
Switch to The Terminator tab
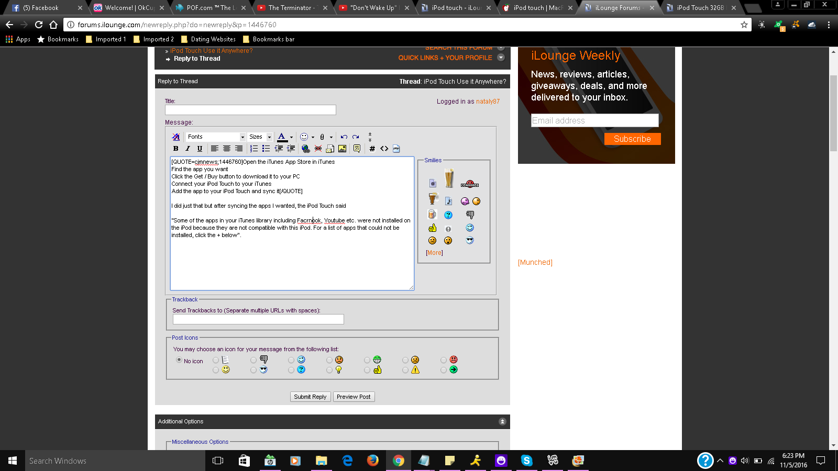pos(292,8)
